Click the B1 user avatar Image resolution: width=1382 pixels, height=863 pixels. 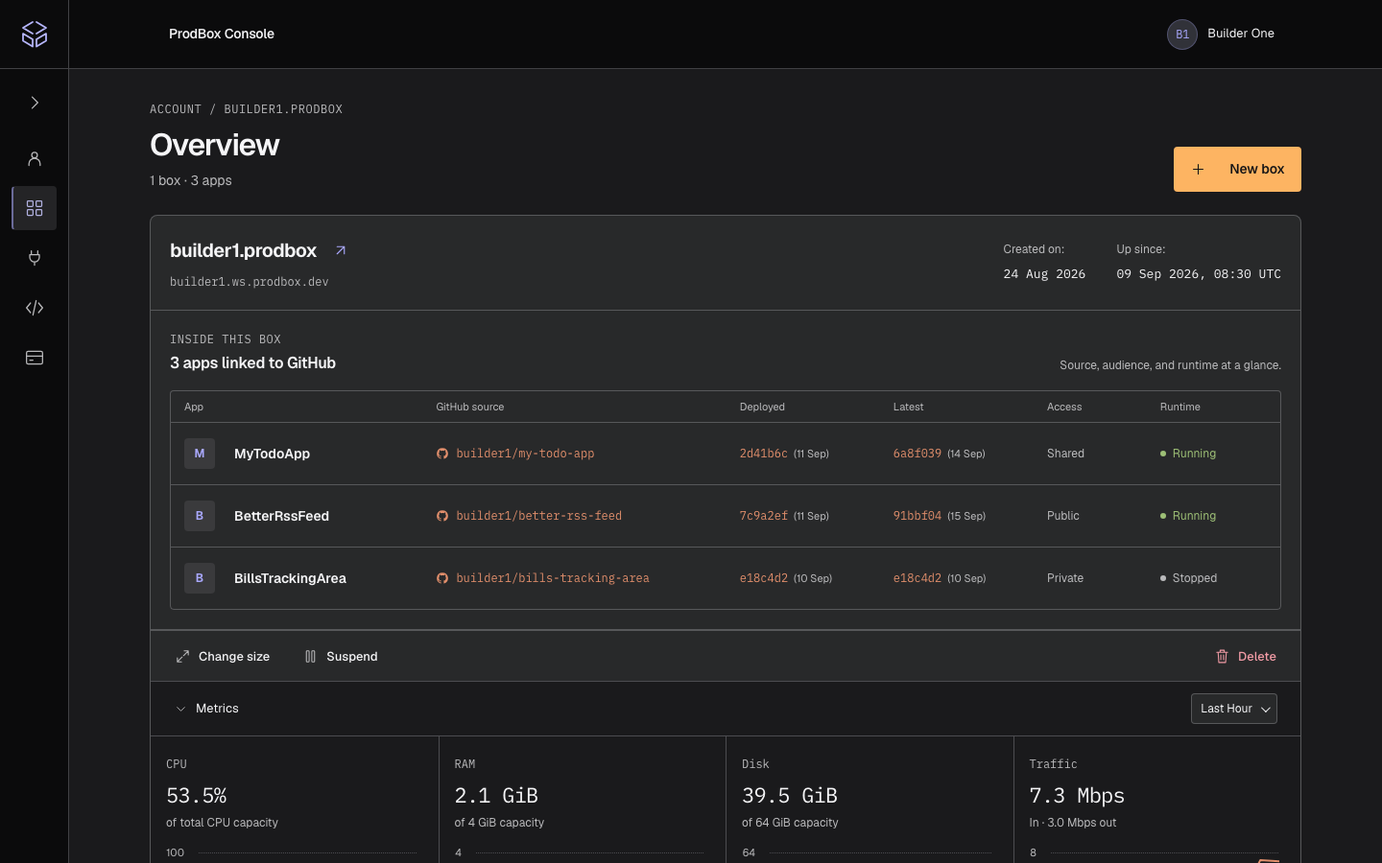1182,34
